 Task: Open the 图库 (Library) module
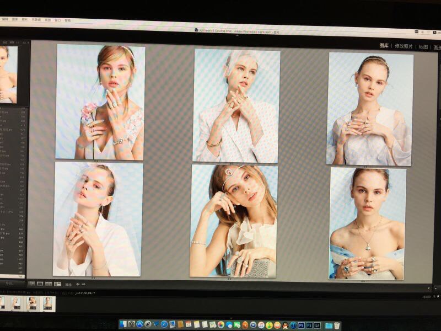[x=384, y=46]
